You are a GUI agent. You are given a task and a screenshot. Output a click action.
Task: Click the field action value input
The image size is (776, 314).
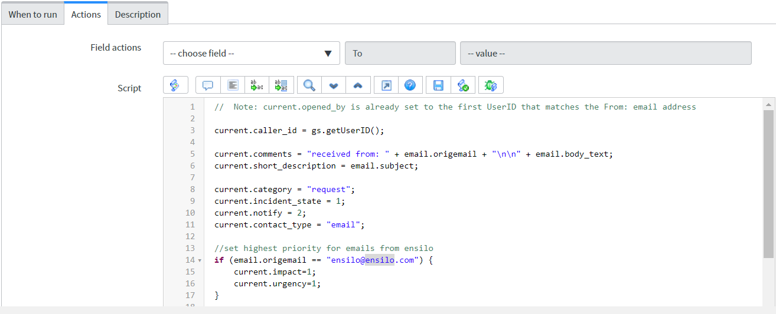605,53
